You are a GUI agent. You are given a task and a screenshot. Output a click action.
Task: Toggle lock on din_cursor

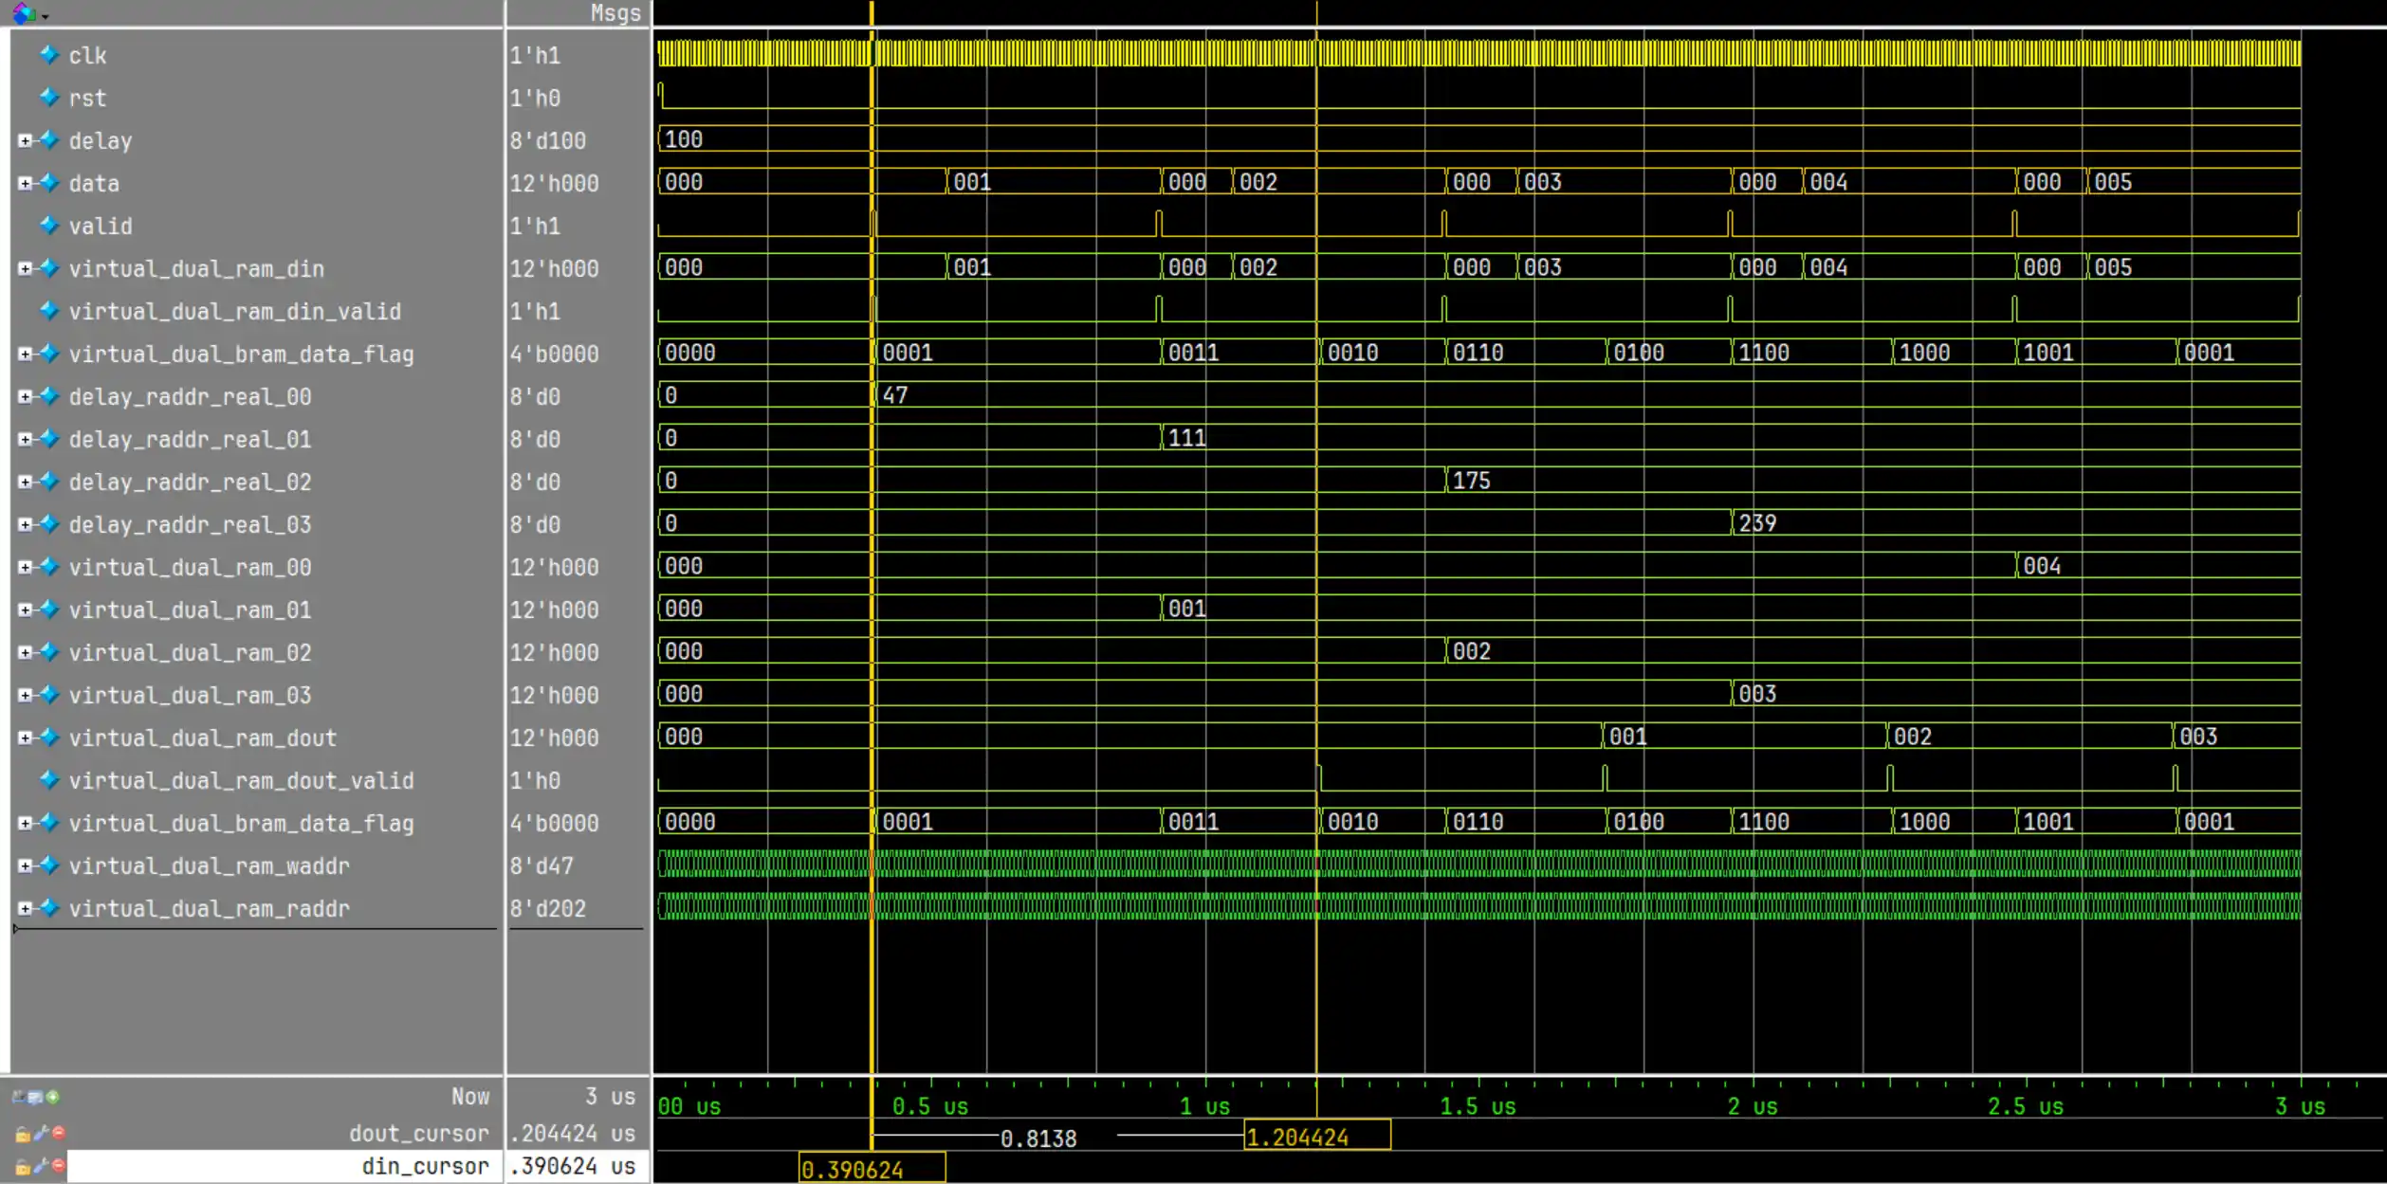click(x=22, y=1167)
